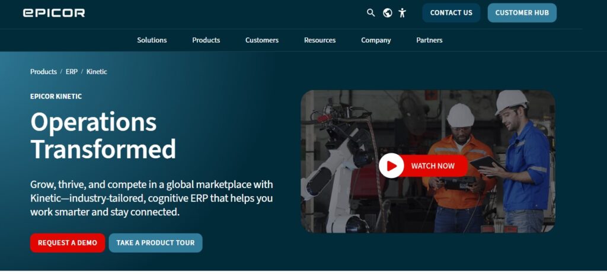607x274 pixels.
Task: Expand the Company navigation menu
Action: tap(376, 40)
